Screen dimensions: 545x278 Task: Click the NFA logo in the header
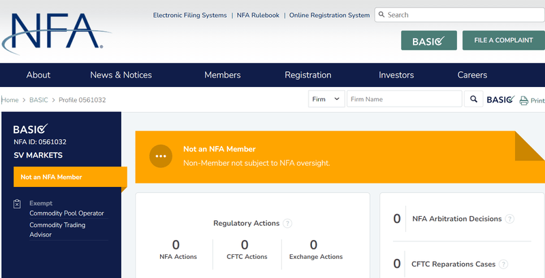click(x=56, y=33)
